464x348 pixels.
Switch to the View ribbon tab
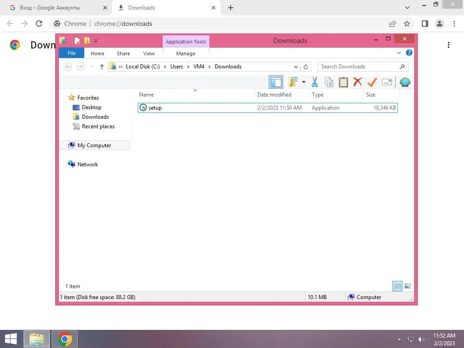pos(149,53)
